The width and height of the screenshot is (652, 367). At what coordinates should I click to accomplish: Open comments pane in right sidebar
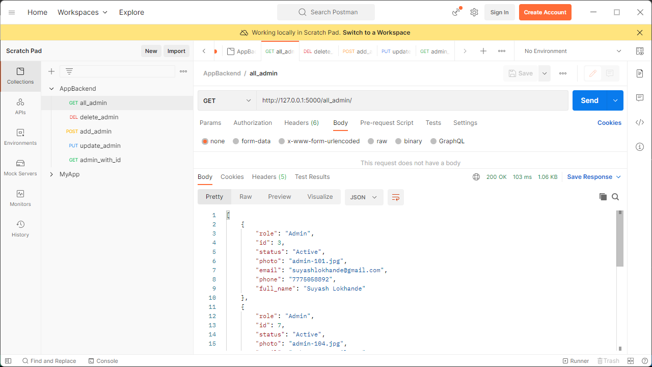[x=640, y=98]
